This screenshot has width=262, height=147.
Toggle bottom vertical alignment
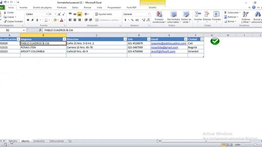79,14
